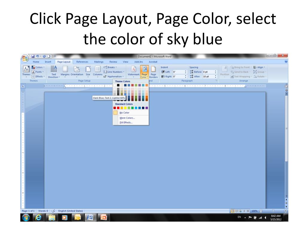Switch to PowerPoint in taskbar
306x230 pixels.
tap(103, 217)
